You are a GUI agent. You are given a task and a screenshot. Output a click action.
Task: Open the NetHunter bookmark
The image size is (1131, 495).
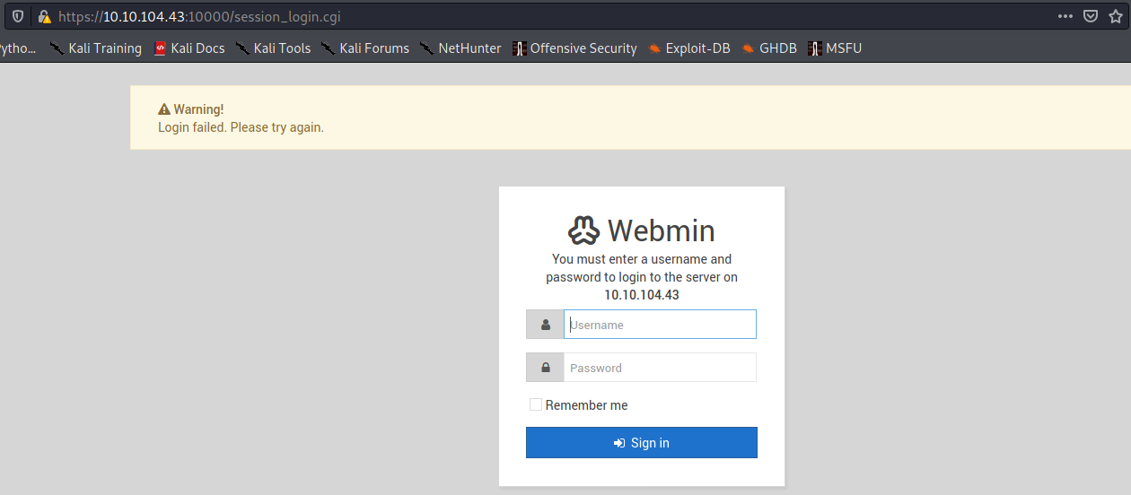(x=460, y=48)
